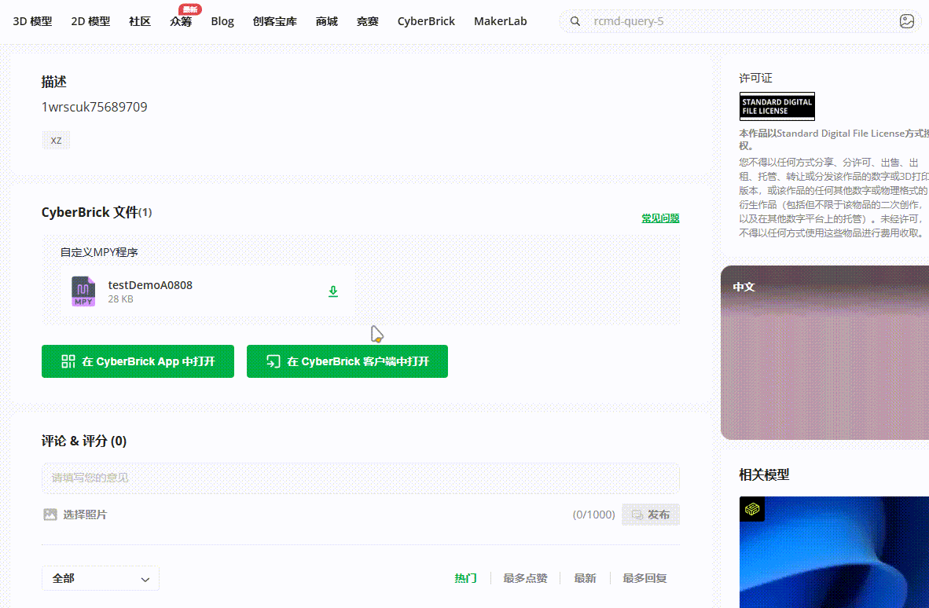Click the xz tag
Image resolution: width=929 pixels, height=608 pixels.
click(x=56, y=141)
